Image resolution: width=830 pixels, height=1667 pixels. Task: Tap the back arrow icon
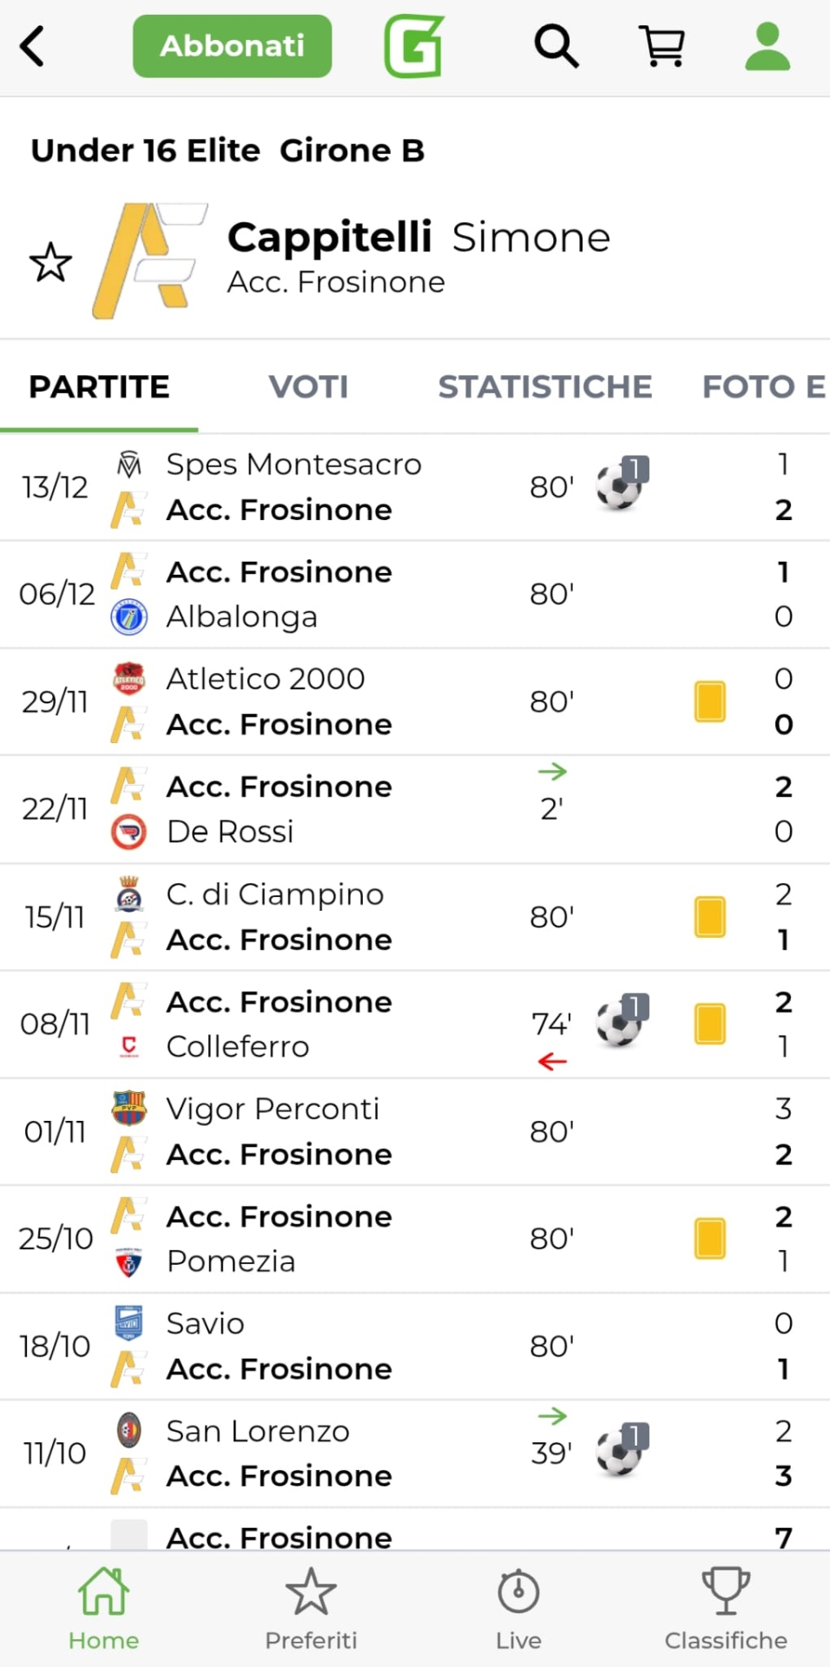pyautogui.click(x=33, y=46)
